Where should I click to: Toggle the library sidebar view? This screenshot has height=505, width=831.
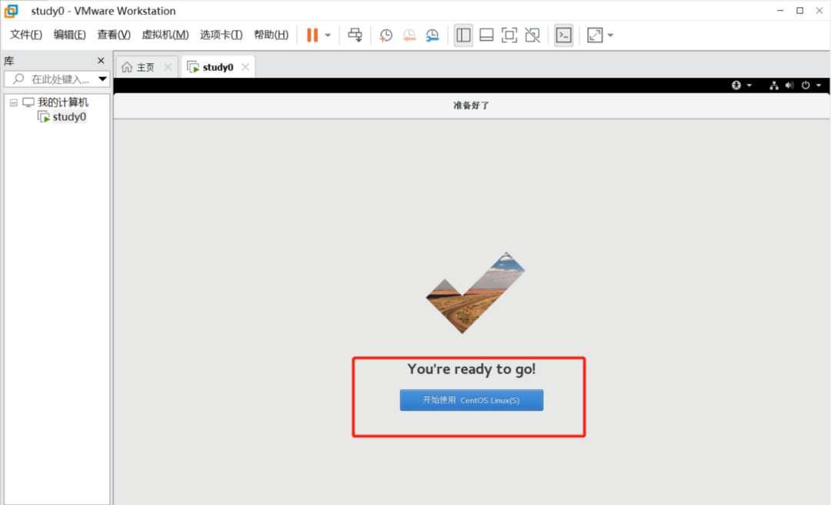click(463, 35)
